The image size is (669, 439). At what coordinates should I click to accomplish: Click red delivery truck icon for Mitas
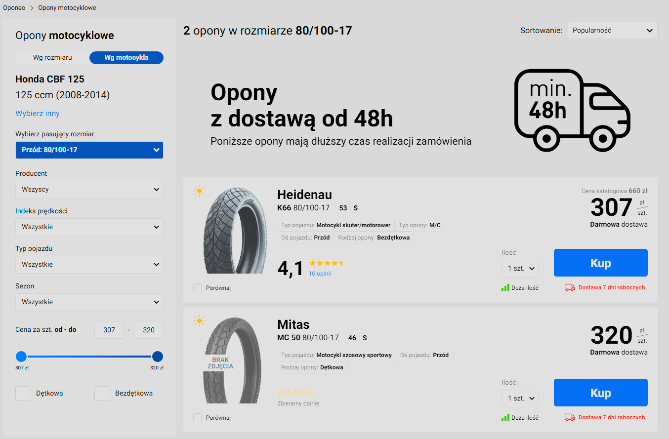click(x=569, y=417)
